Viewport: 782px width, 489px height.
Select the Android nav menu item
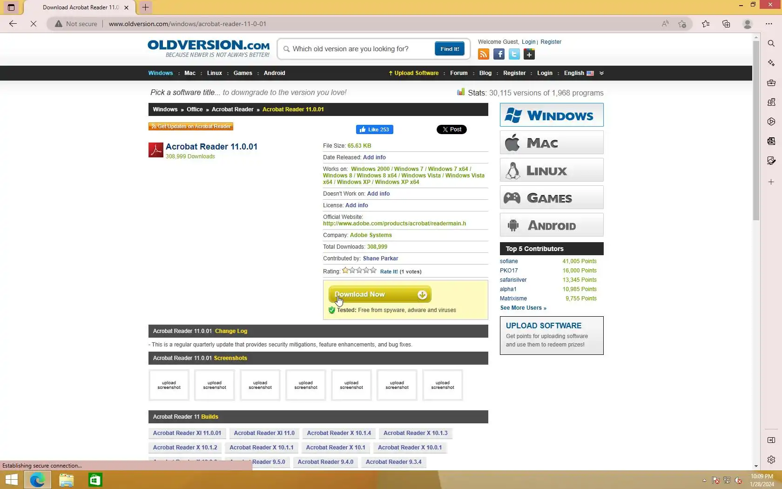point(275,73)
